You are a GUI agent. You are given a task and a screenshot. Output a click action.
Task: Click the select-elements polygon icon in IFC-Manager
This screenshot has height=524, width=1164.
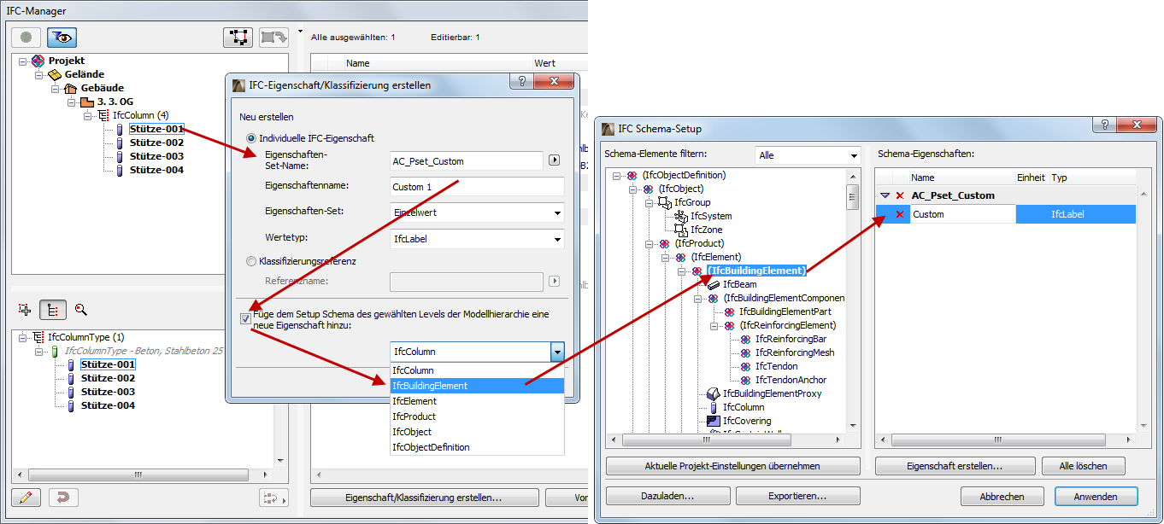[x=238, y=38]
